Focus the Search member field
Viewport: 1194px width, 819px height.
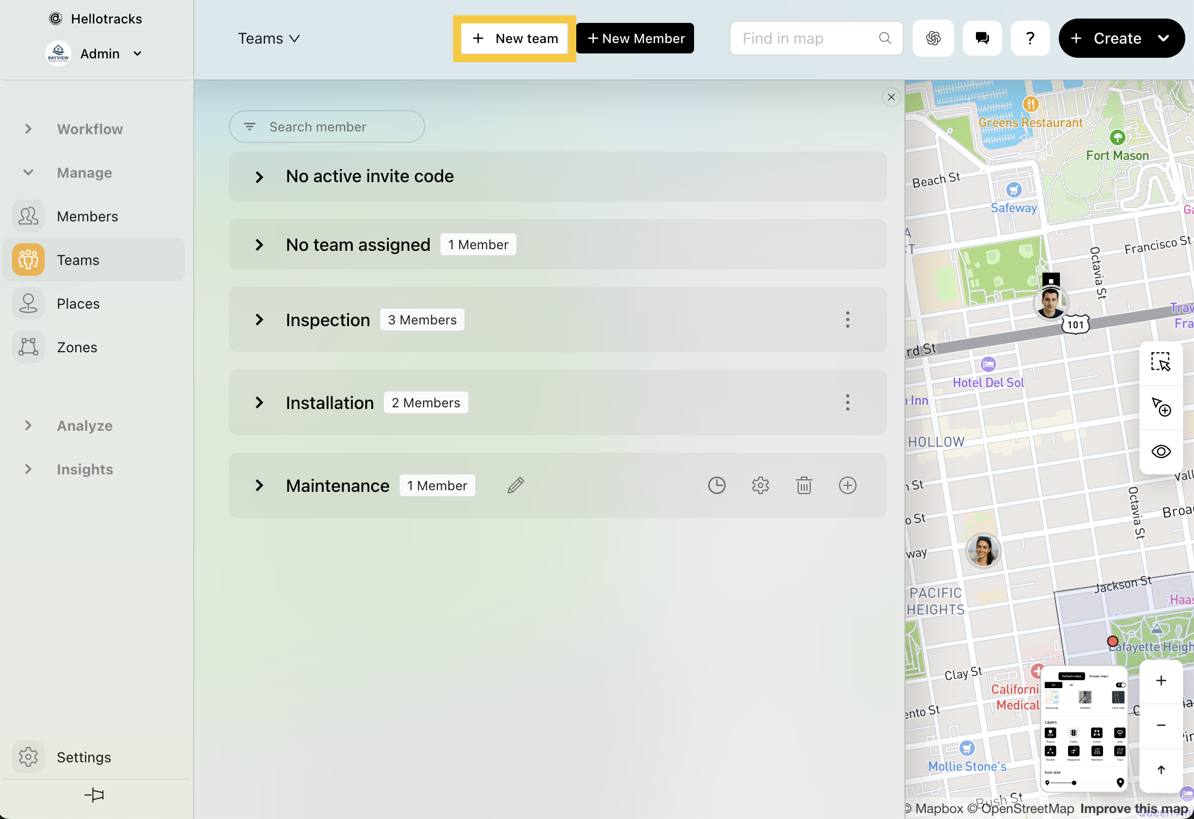point(327,127)
